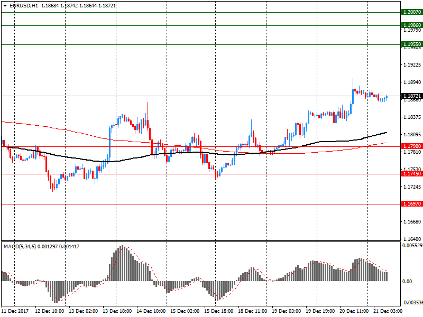This screenshot has width=423, height=317.
Task: Click the MACD signal value 0.001417
Action: point(69,247)
